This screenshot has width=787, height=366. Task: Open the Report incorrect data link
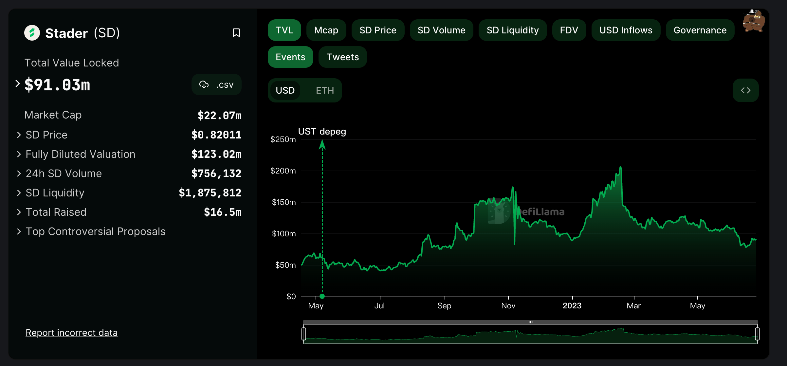coord(71,333)
